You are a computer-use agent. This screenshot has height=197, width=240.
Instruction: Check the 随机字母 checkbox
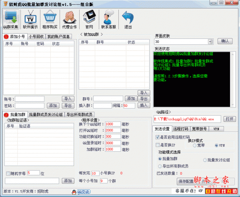pyautogui.click(x=8, y=173)
